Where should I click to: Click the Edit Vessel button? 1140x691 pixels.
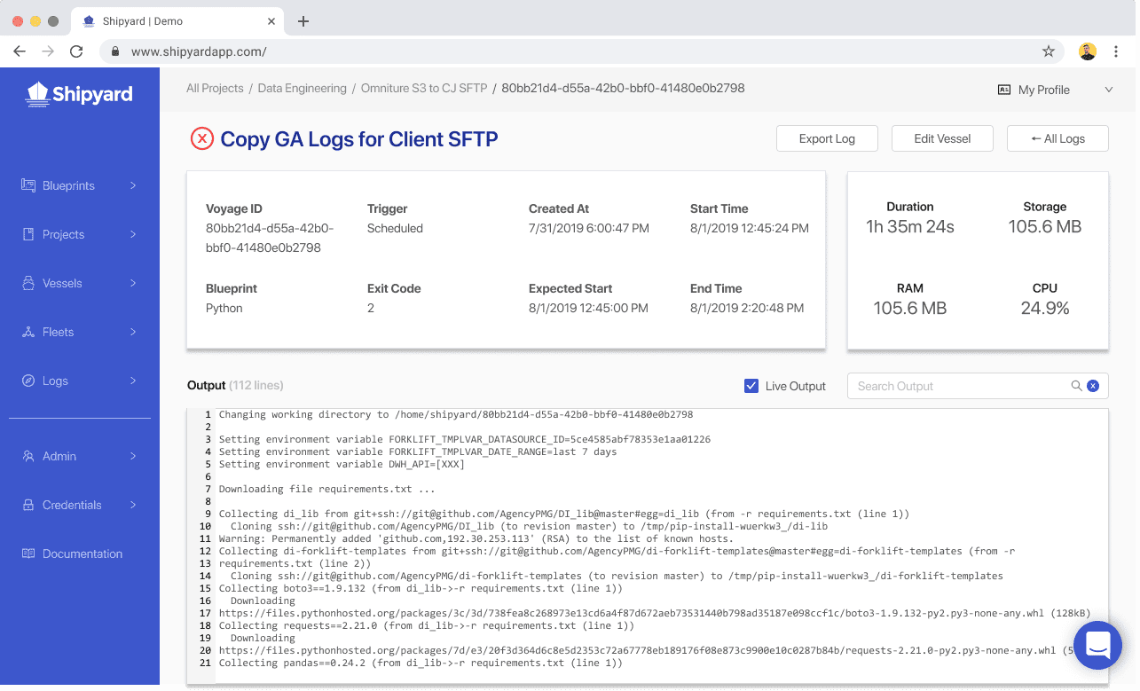(x=942, y=138)
